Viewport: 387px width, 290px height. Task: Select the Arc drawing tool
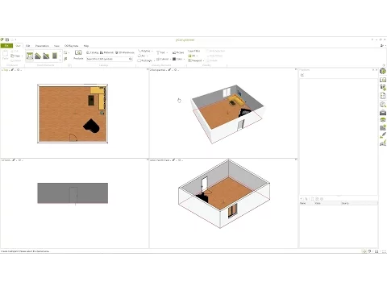point(142,56)
